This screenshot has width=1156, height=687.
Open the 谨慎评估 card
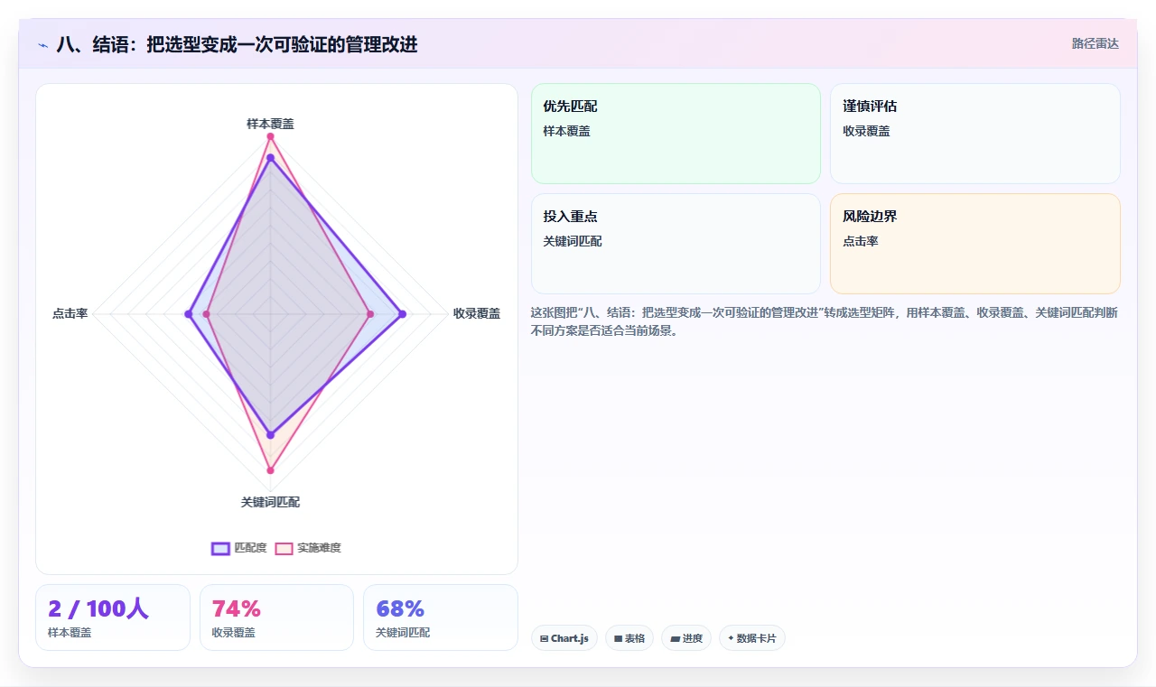(975, 134)
